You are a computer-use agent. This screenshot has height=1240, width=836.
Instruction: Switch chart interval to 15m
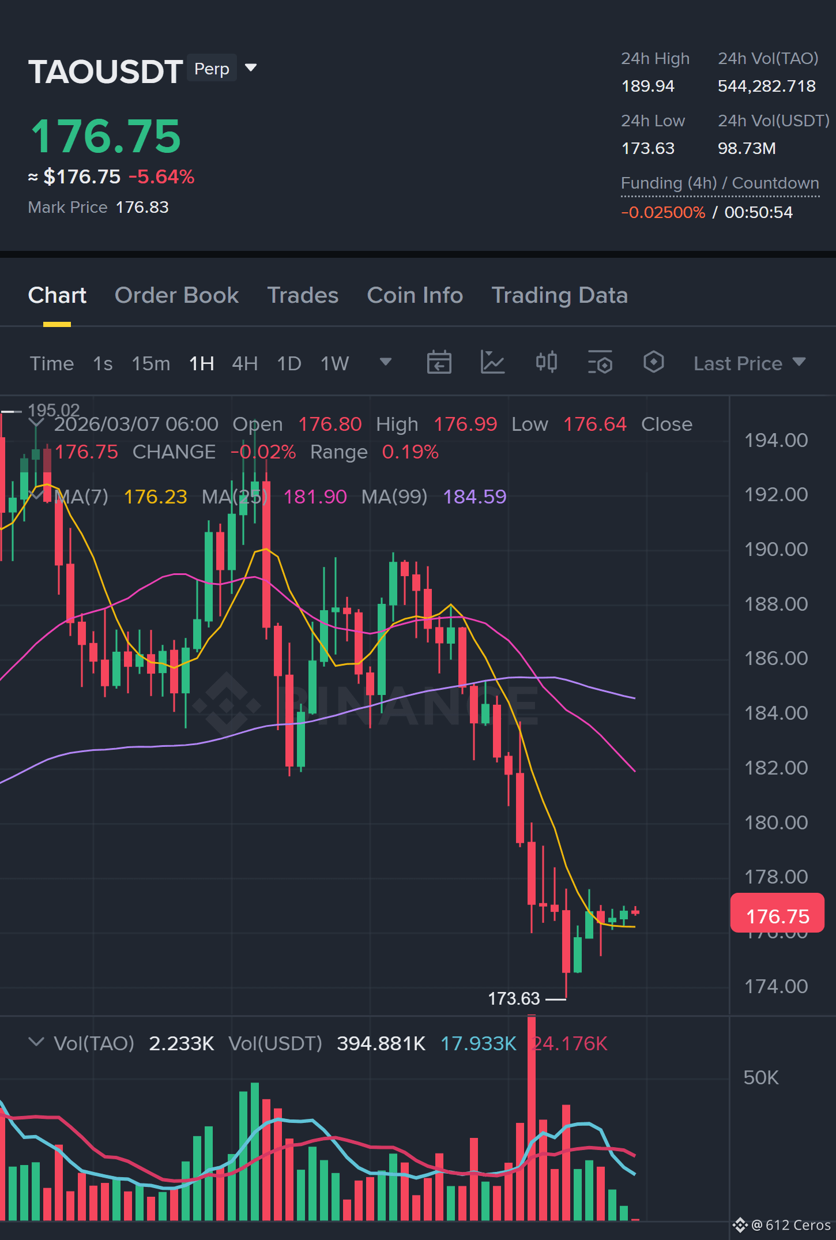(151, 364)
